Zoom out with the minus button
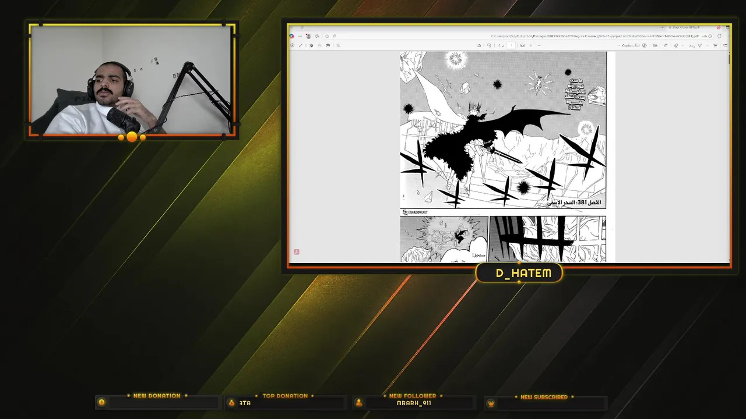The height and width of the screenshot is (419, 746). [x=539, y=45]
